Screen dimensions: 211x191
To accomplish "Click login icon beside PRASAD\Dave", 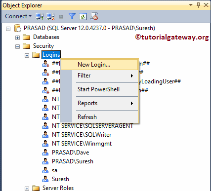I will coord(45,153).
